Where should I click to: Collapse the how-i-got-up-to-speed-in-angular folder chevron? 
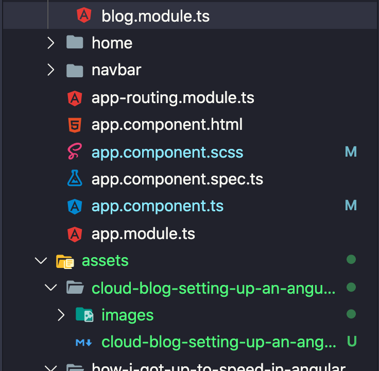pyautogui.click(x=51, y=368)
